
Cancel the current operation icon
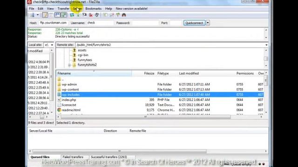tap(84, 15)
